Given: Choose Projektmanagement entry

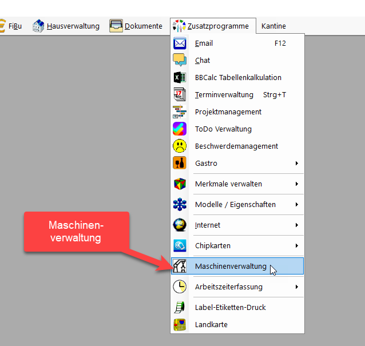Looking at the screenshot, I should pyautogui.click(x=237, y=112).
